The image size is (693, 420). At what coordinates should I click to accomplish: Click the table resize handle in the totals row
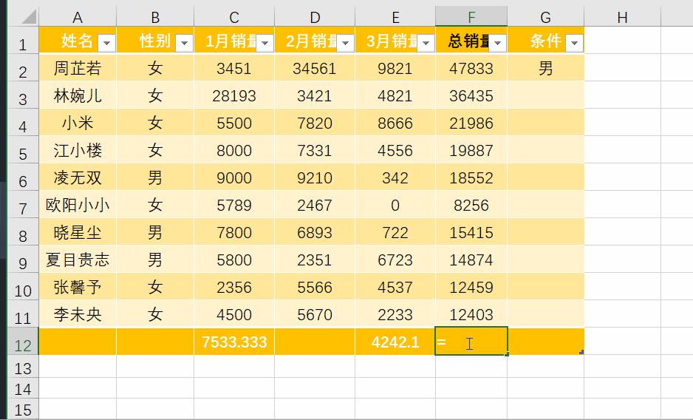pos(582,353)
